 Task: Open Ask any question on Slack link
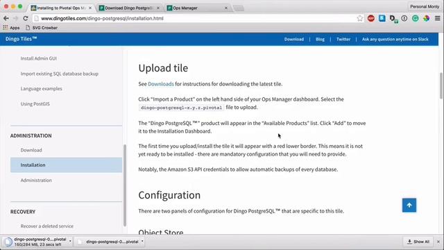395,40
